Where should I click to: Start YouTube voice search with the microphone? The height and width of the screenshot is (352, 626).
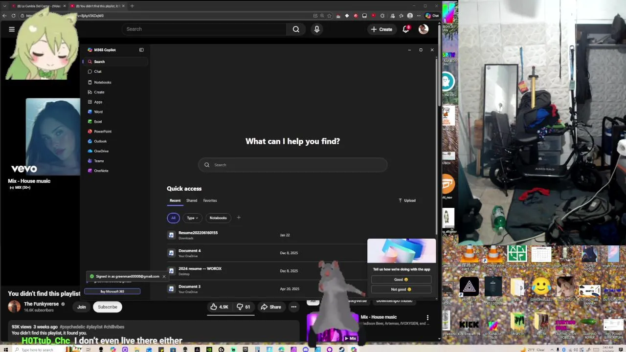tap(317, 29)
